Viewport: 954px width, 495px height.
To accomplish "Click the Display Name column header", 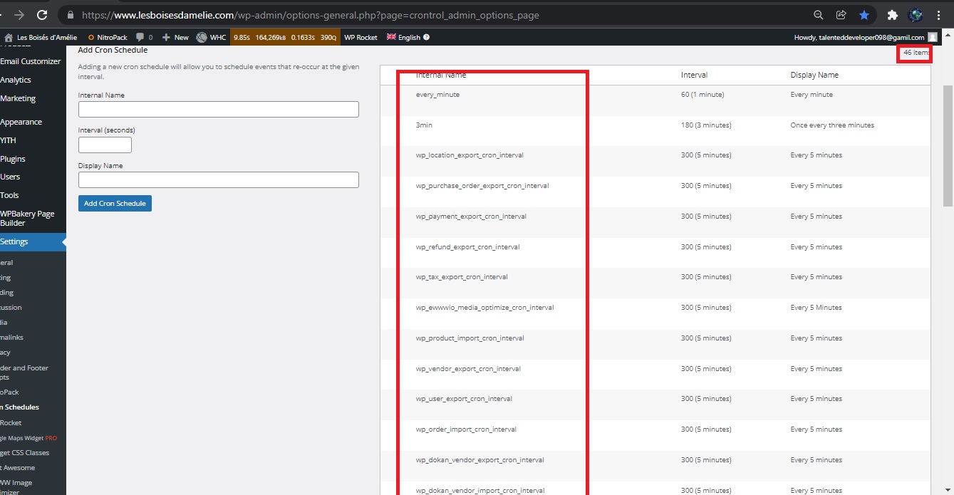I will pos(814,75).
